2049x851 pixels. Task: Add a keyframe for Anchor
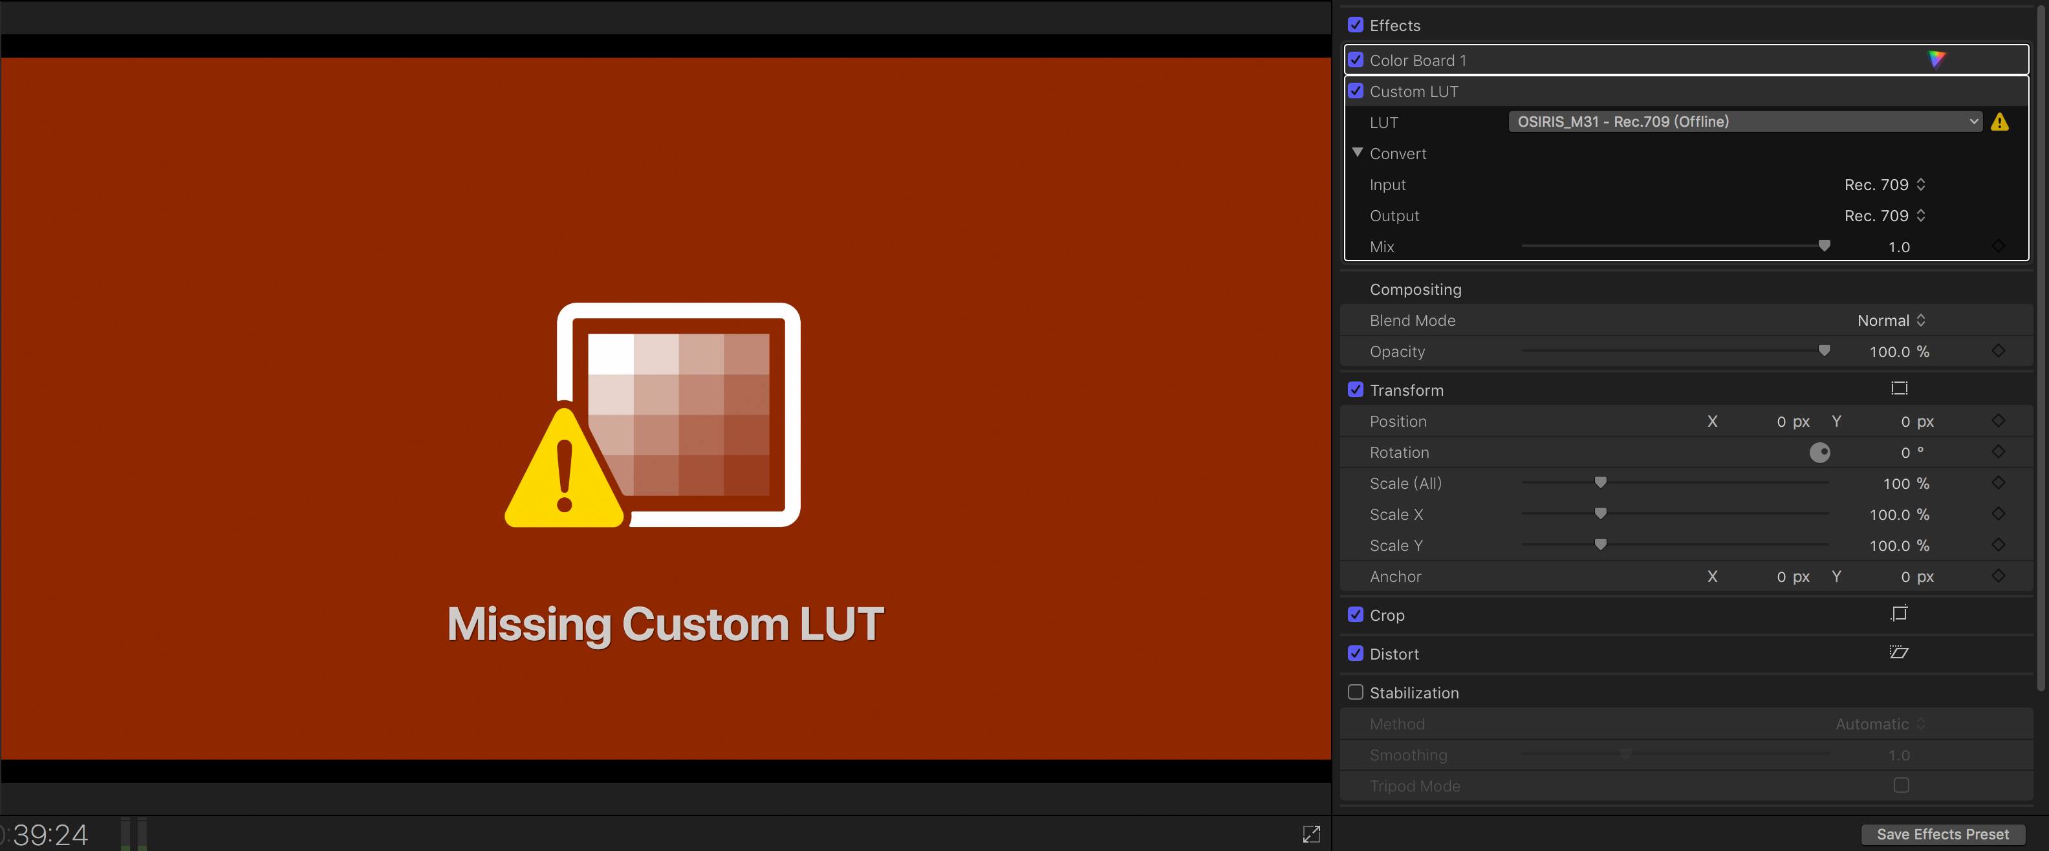(1998, 576)
